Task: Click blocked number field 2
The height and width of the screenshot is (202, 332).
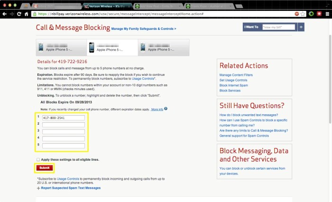Action: 64,125
